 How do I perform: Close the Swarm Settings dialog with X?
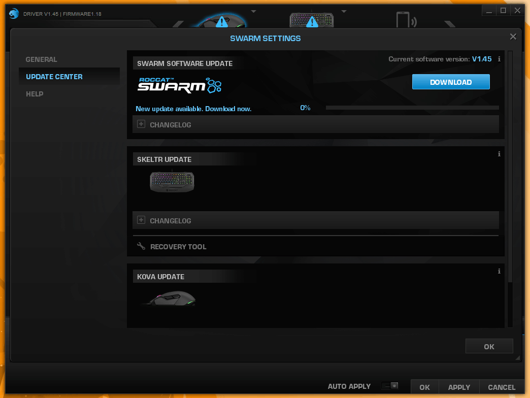513,37
